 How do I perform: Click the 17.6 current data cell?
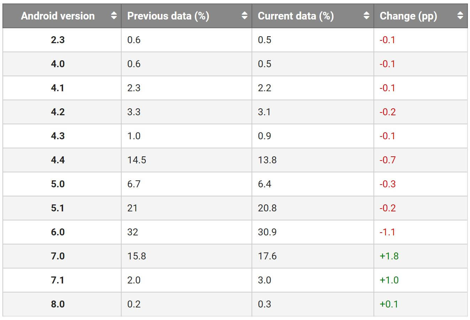tap(267, 256)
